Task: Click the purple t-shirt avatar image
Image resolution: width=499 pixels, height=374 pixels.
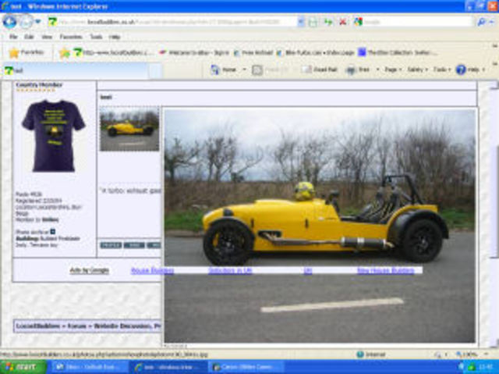Action: tap(53, 134)
